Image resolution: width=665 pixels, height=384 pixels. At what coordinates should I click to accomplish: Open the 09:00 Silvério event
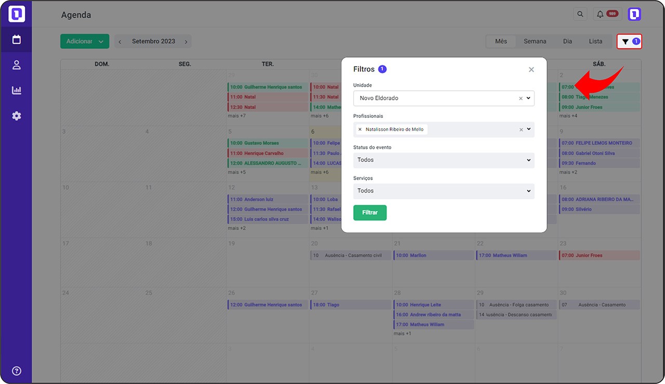pyautogui.click(x=600, y=209)
